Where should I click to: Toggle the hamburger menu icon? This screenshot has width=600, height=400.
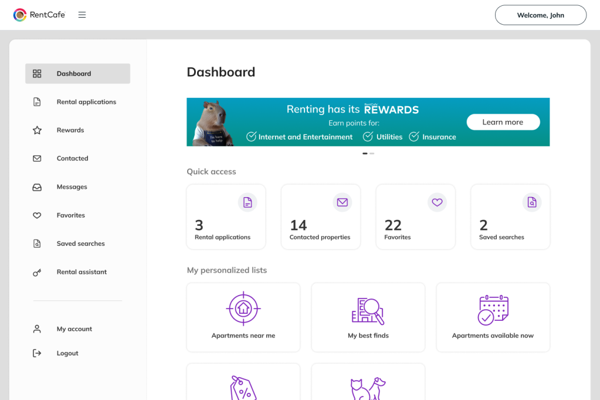point(82,15)
